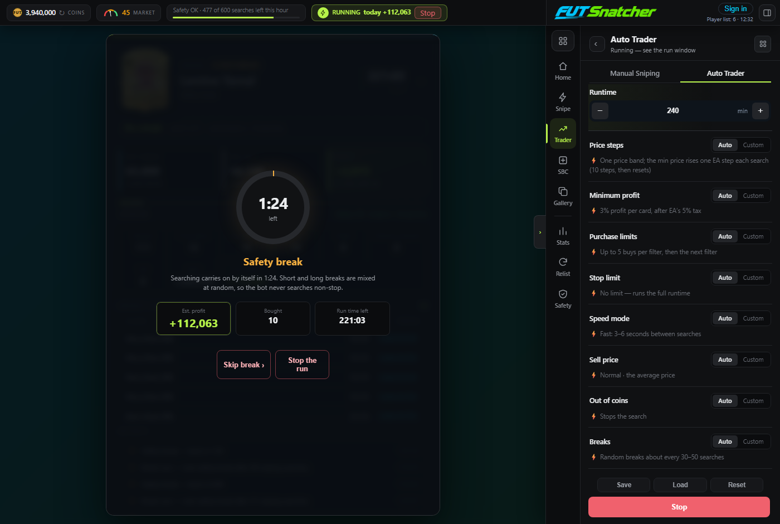
Task: Set Speed mode to Custom
Action: click(x=753, y=318)
